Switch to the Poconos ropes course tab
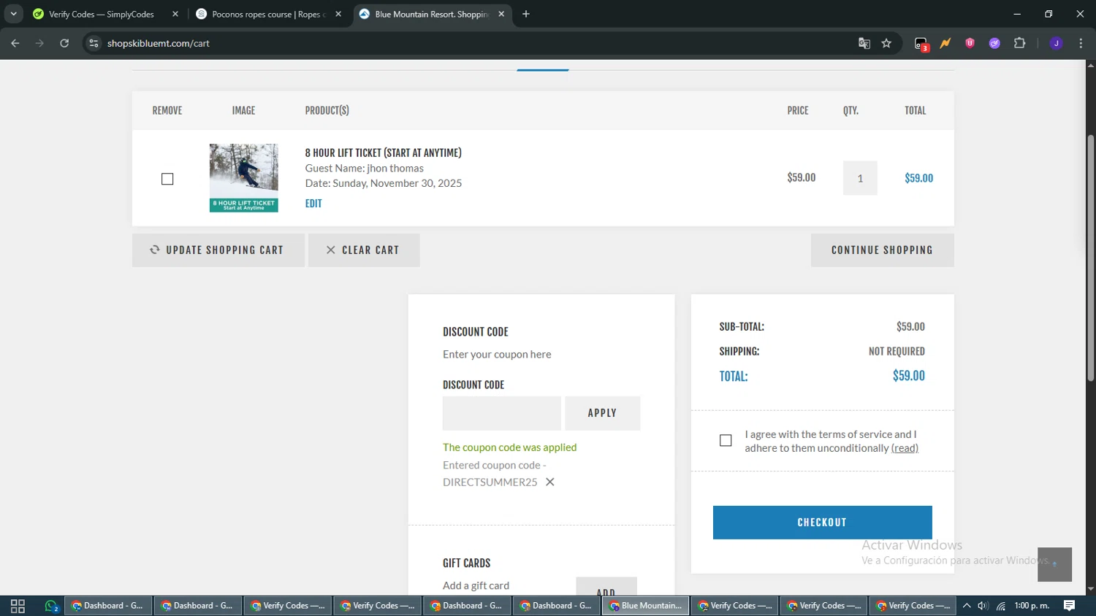The image size is (1096, 616). click(269, 14)
